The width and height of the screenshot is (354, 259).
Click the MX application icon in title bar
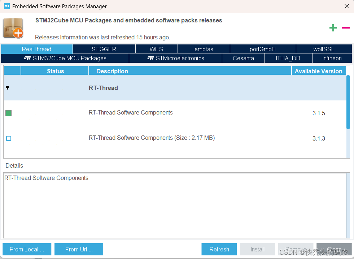tap(7, 6)
